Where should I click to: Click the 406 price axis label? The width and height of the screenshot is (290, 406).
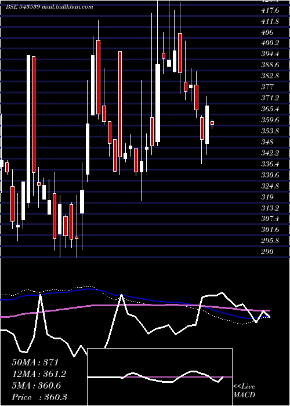[x=267, y=32]
